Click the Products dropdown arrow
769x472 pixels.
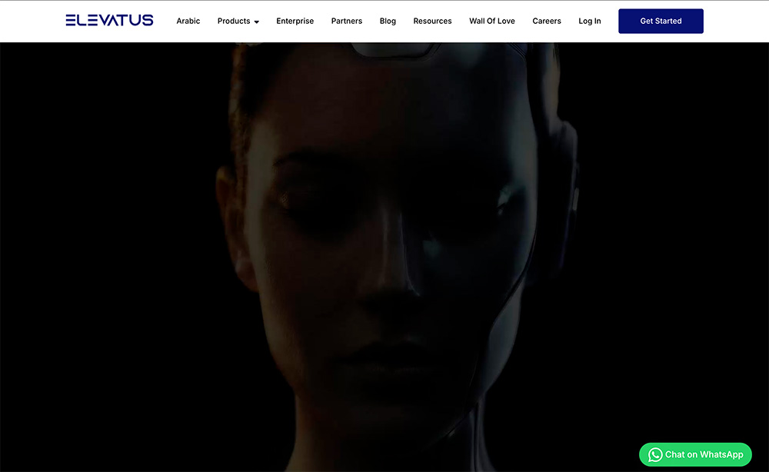tap(257, 22)
